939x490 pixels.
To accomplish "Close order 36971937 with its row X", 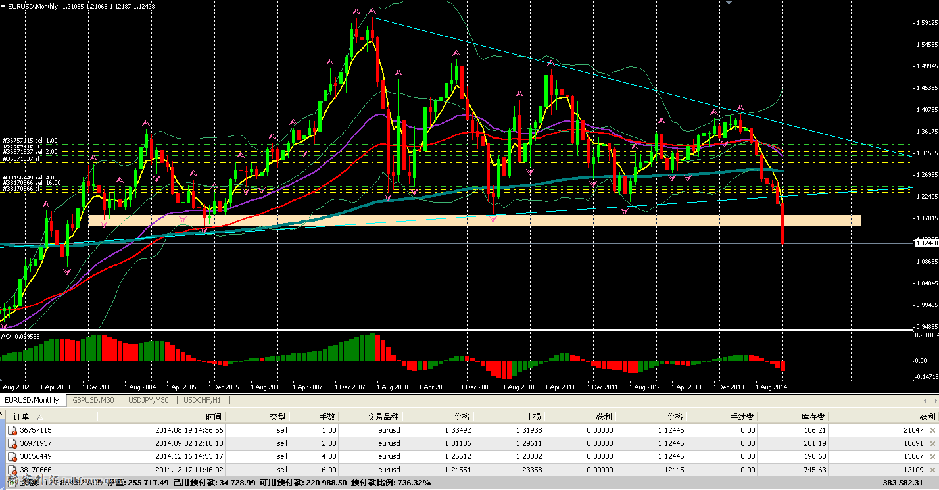I will point(932,443).
